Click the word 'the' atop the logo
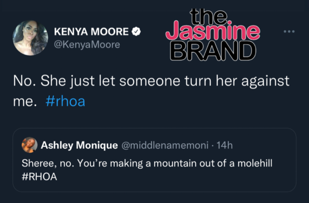Viewport: 309px width, 203px height. coord(209,16)
